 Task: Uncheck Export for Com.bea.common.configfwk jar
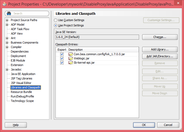[62, 54]
